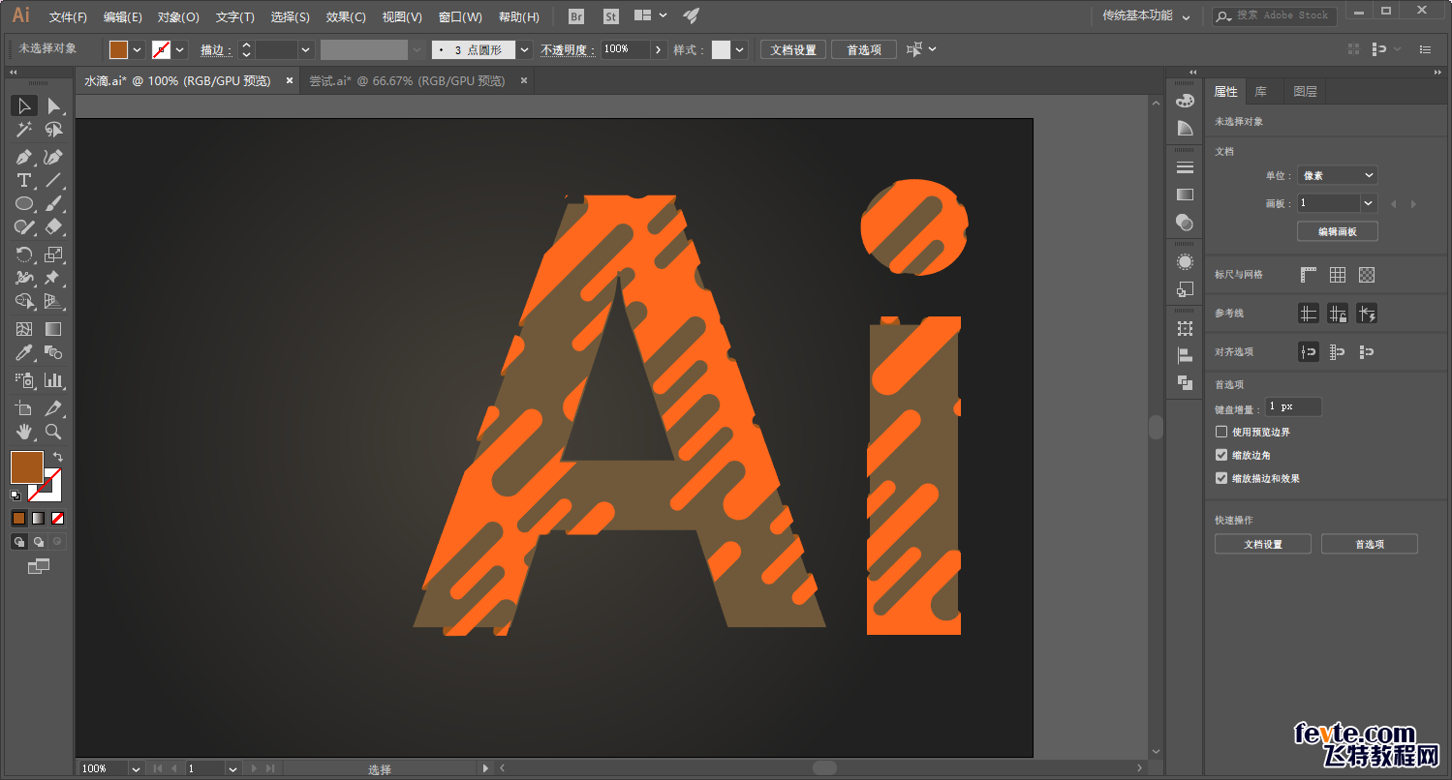Switch to the 尝试.ai document tab
This screenshot has width=1452, height=780.
(407, 81)
